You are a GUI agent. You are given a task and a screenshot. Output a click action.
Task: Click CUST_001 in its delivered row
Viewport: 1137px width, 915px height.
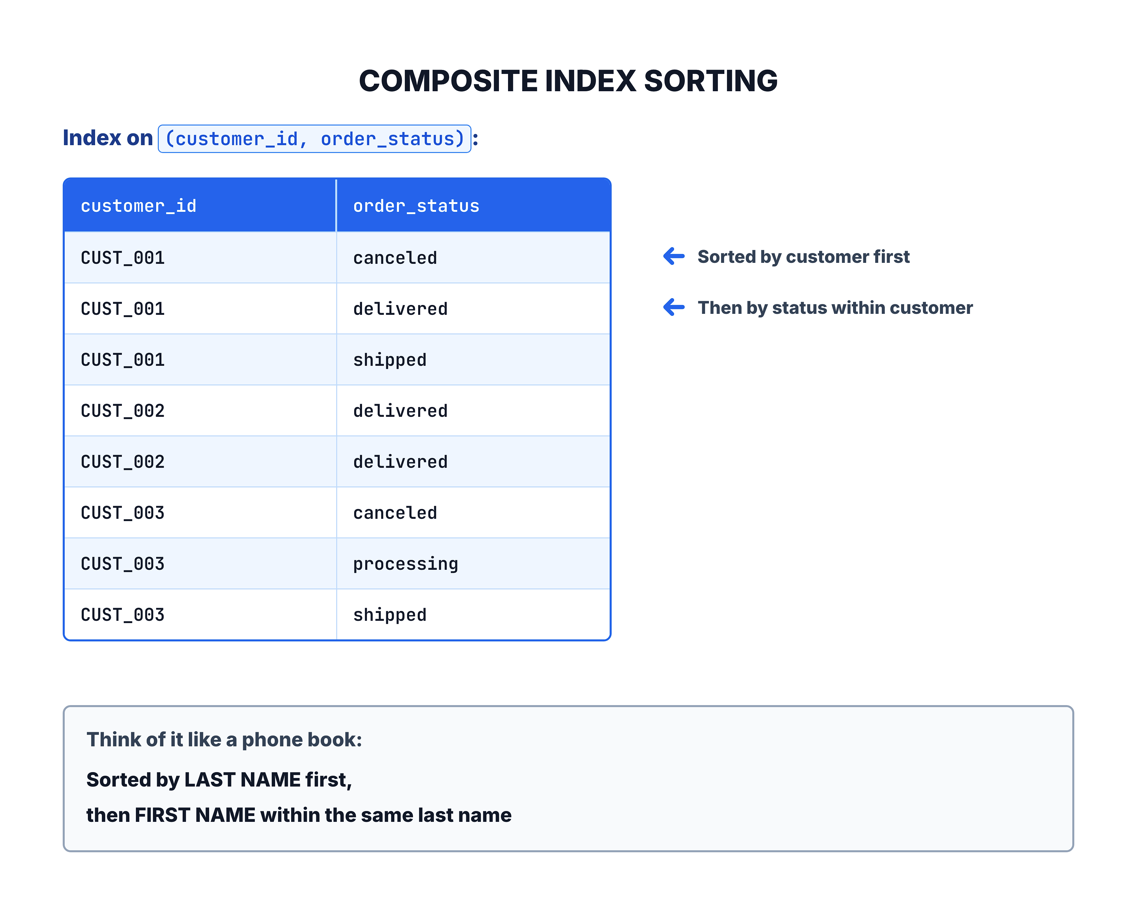pyautogui.click(x=122, y=309)
